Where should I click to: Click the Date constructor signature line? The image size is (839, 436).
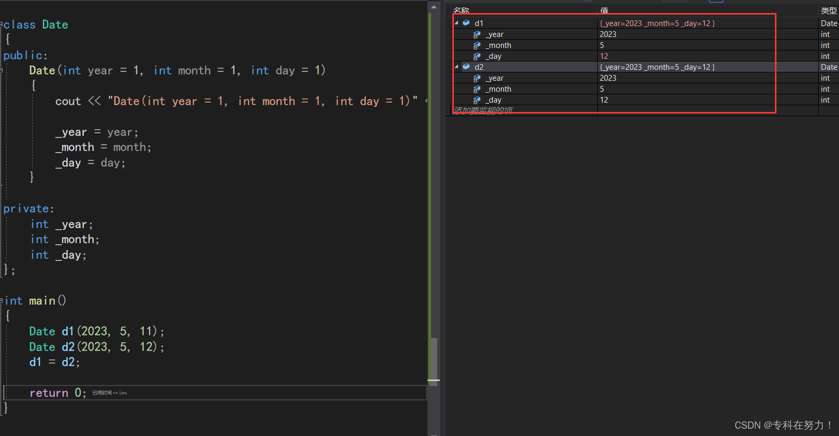point(177,70)
